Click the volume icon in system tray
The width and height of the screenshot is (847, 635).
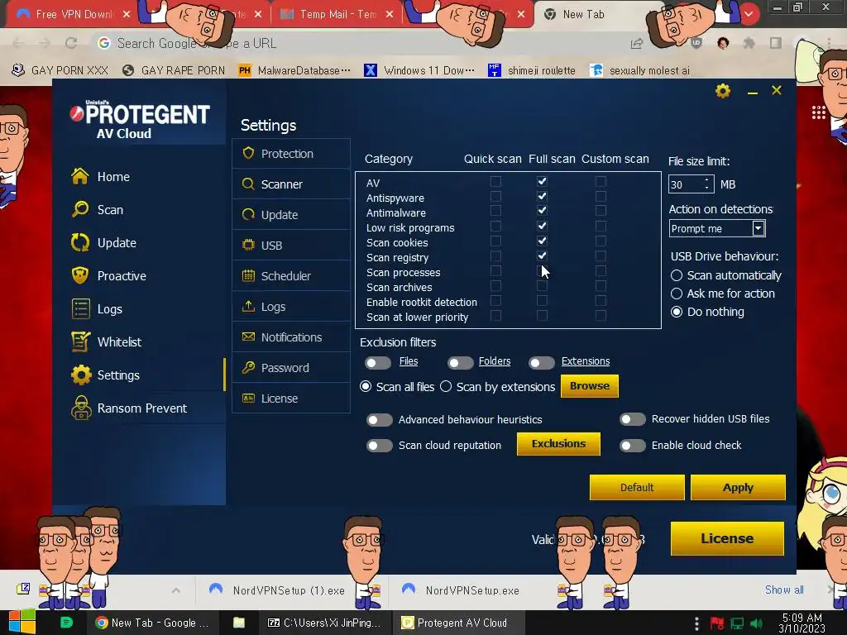click(x=756, y=623)
